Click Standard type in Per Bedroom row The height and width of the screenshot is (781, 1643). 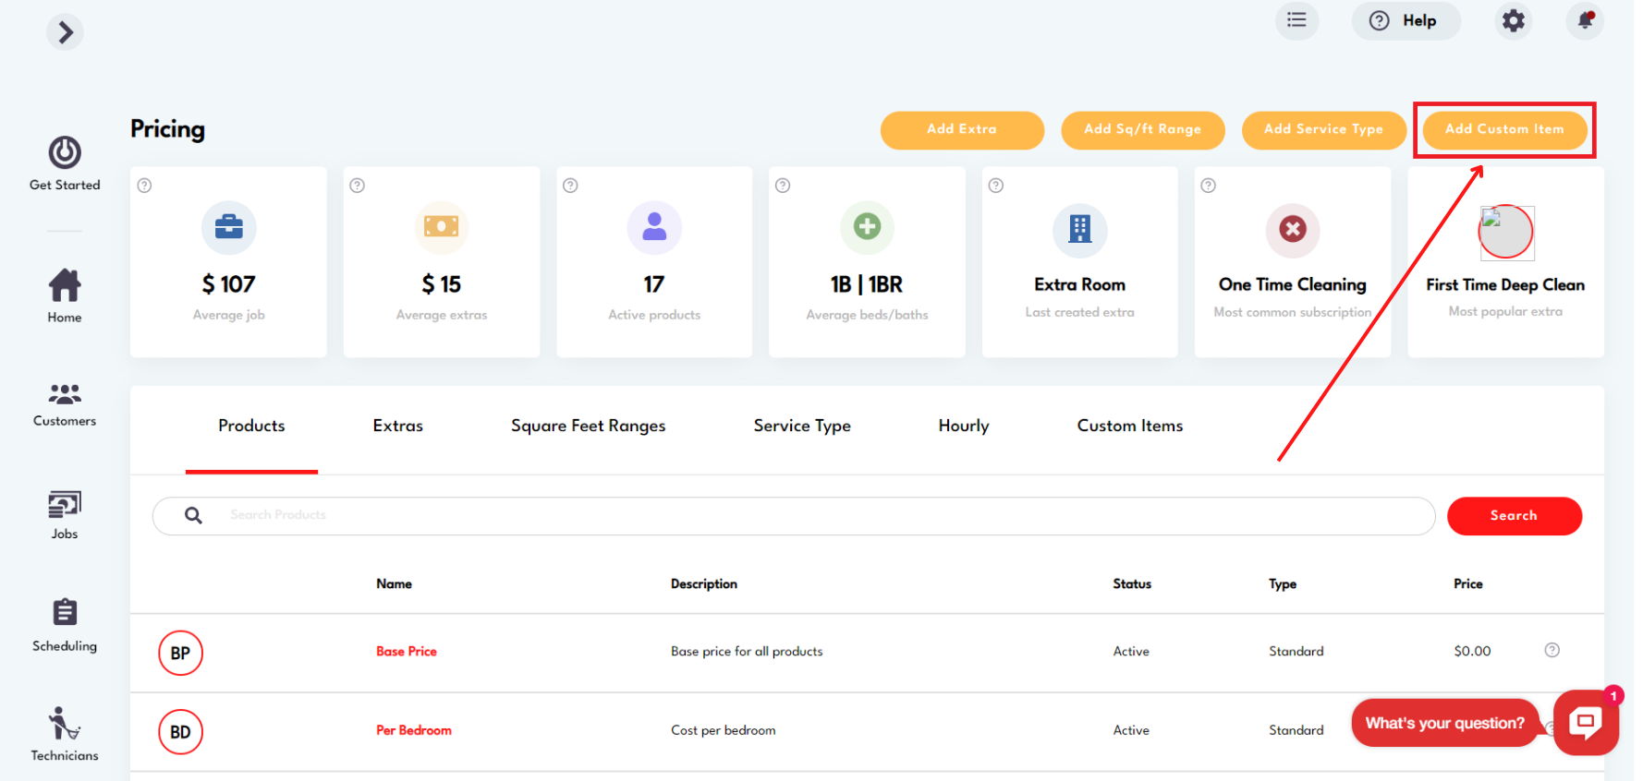point(1296,730)
